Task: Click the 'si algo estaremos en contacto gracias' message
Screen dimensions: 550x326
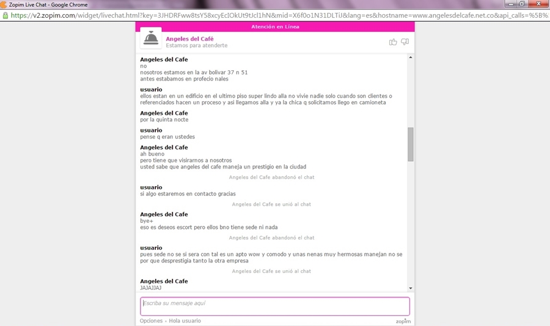Action: point(188,194)
